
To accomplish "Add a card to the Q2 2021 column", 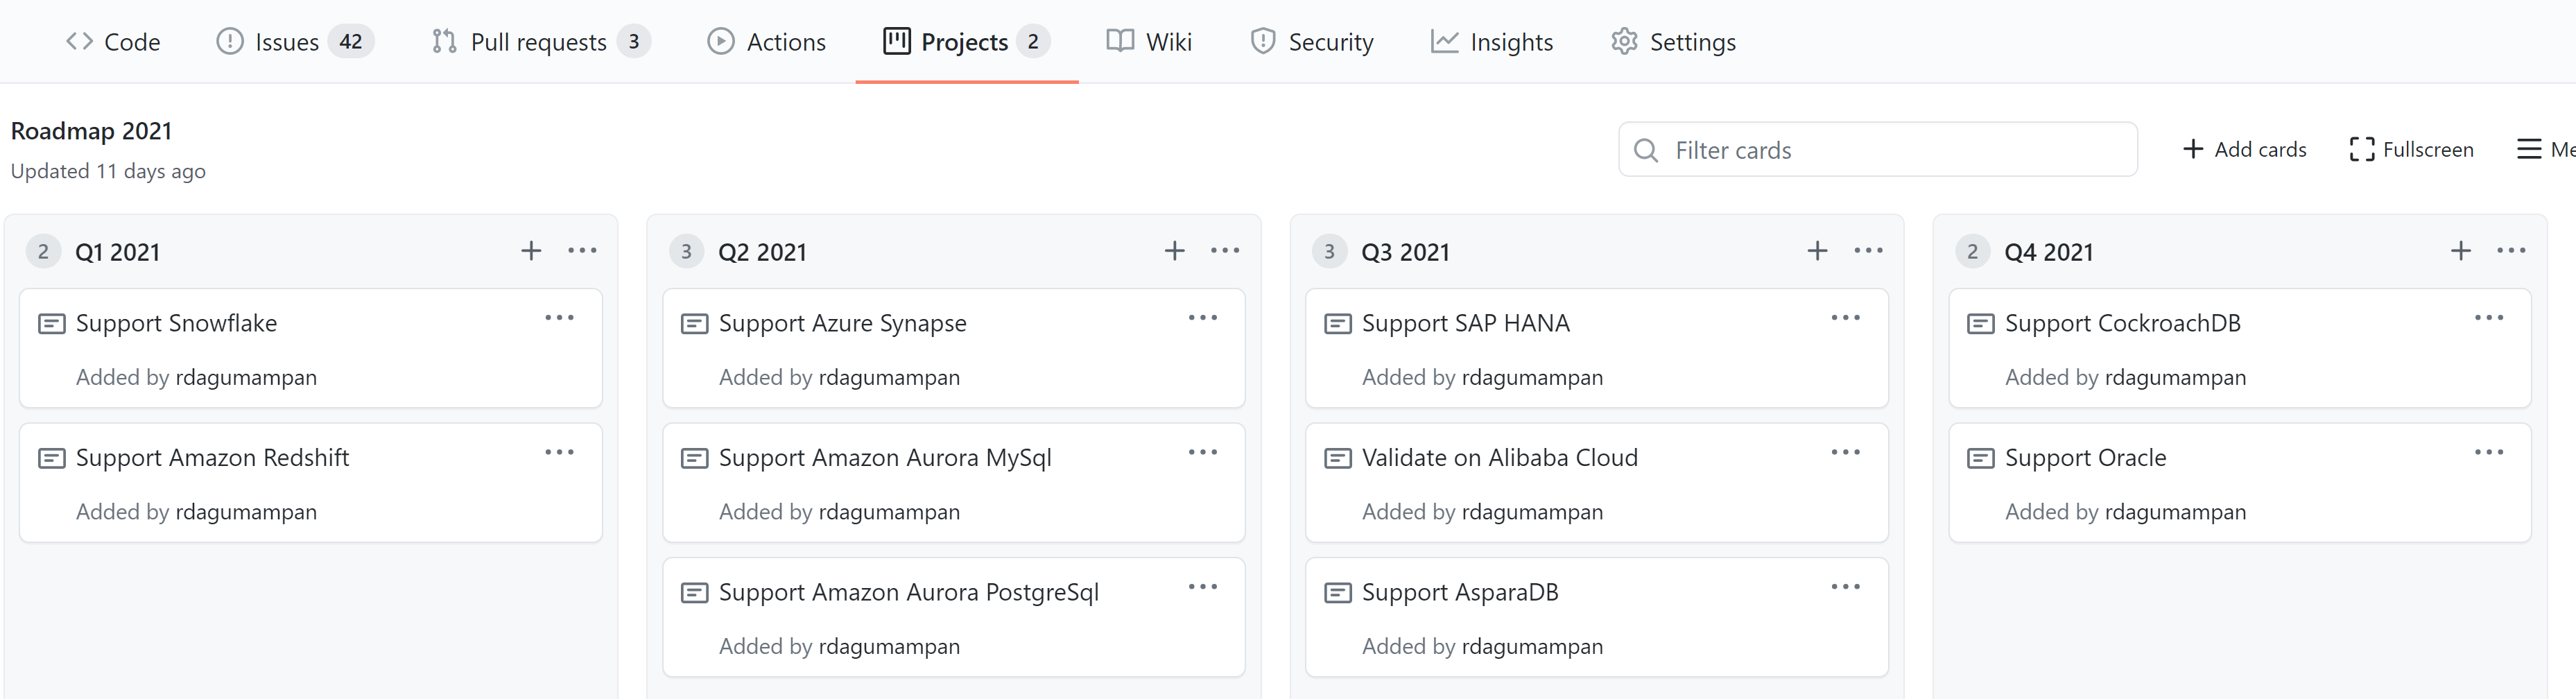I will click(1174, 251).
